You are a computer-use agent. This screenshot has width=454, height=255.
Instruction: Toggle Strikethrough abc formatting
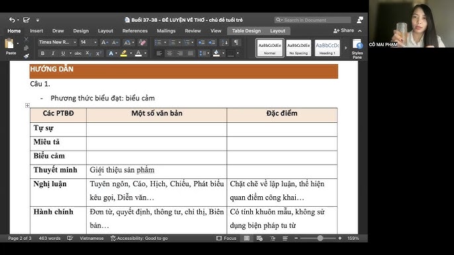tap(77, 54)
